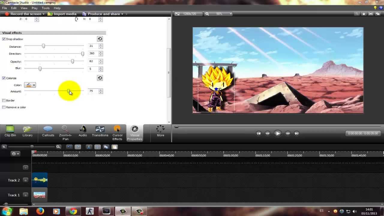This screenshot has height=216, width=384.
Task: Open the File menu
Action: tap(4, 8)
